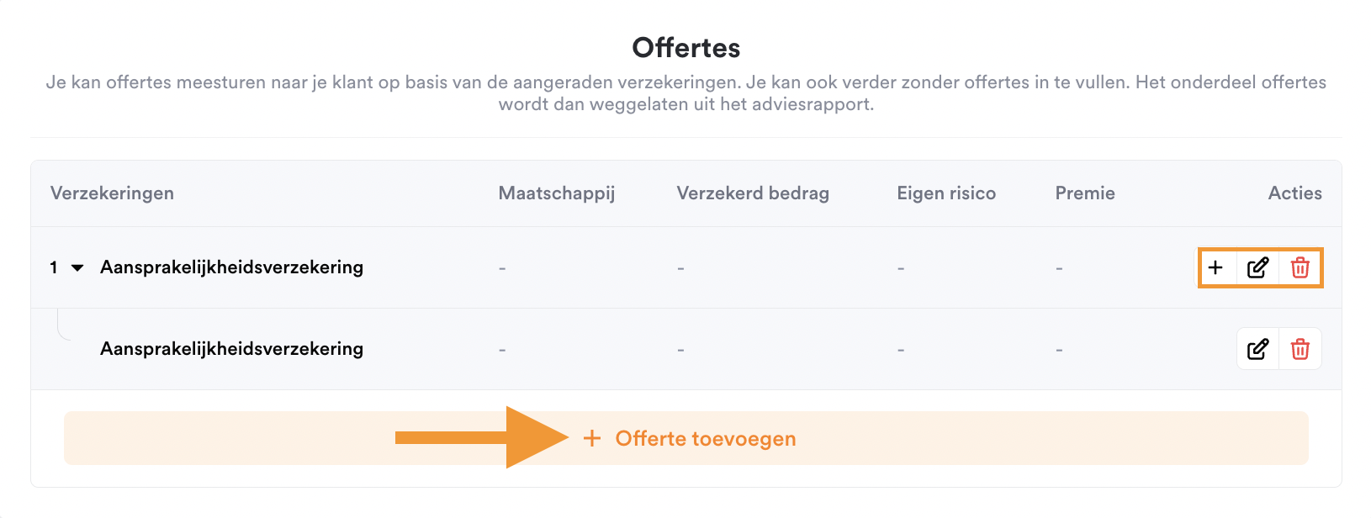Click the Premie column header

[1085, 193]
